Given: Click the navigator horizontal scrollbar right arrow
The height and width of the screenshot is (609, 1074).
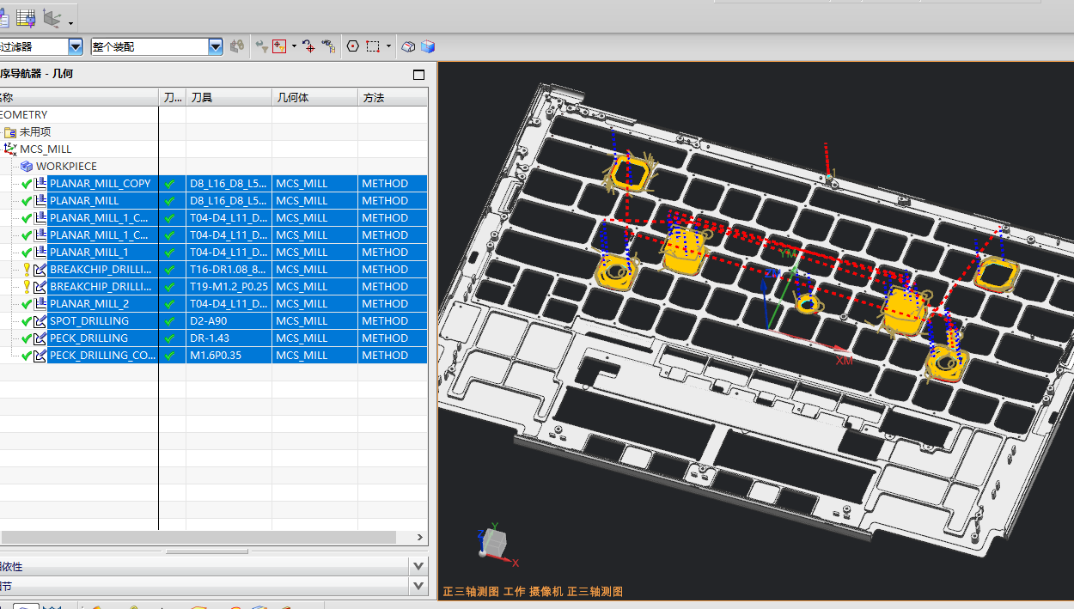Looking at the screenshot, I should [420, 538].
